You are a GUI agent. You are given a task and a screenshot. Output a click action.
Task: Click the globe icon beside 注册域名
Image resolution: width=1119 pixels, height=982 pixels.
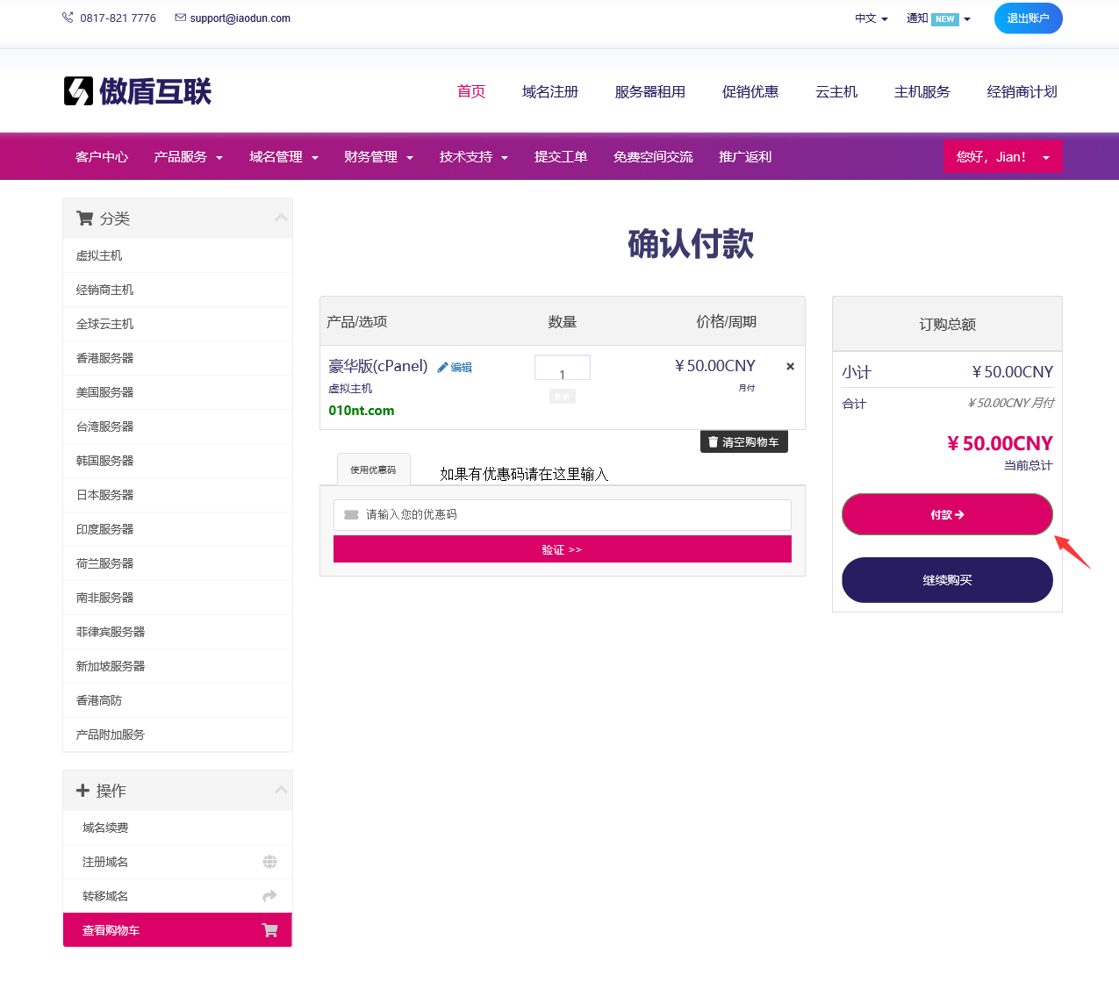[x=269, y=862]
